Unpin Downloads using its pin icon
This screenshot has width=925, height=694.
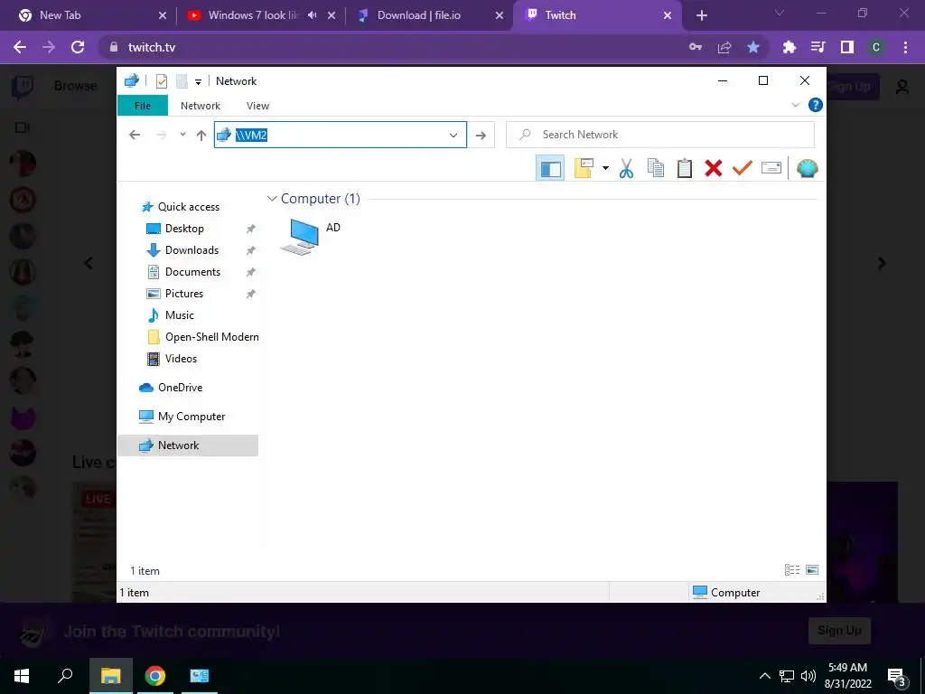click(251, 250)
